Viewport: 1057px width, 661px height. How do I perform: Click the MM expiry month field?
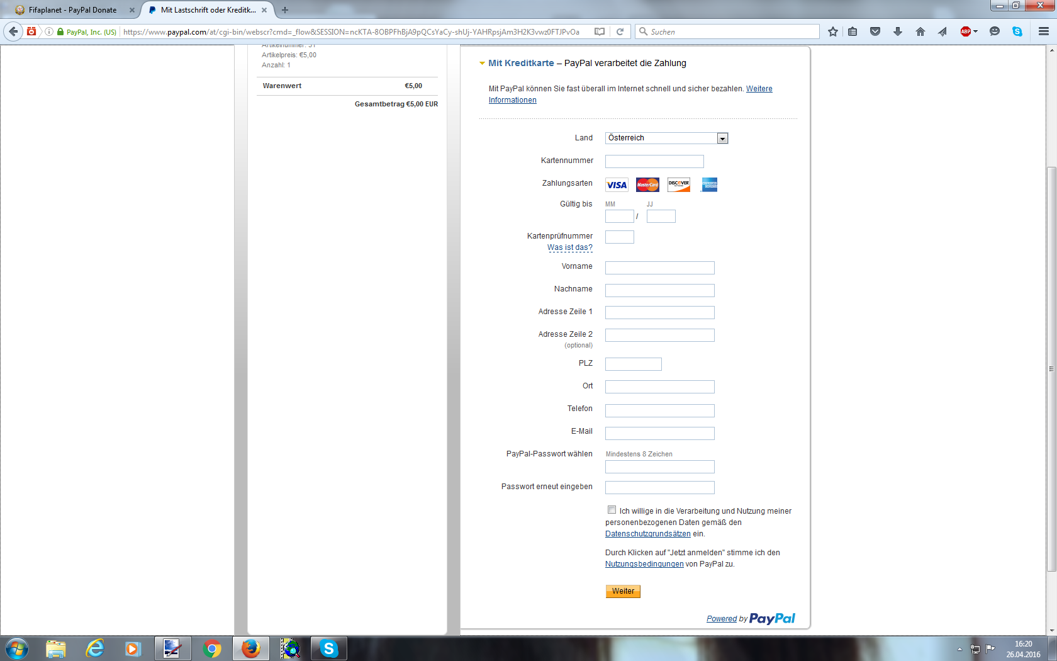point(620,216)
